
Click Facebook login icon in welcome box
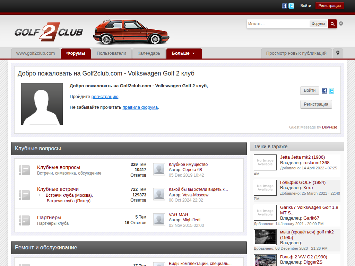[x=324, y=91]
